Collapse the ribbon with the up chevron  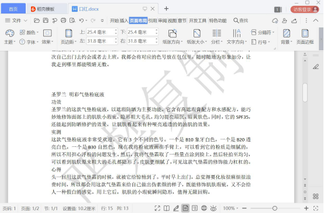coord(316,20)
